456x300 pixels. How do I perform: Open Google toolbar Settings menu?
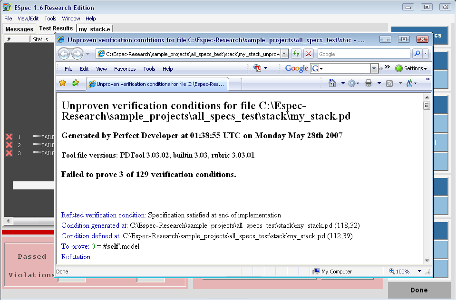click(411, 68)
